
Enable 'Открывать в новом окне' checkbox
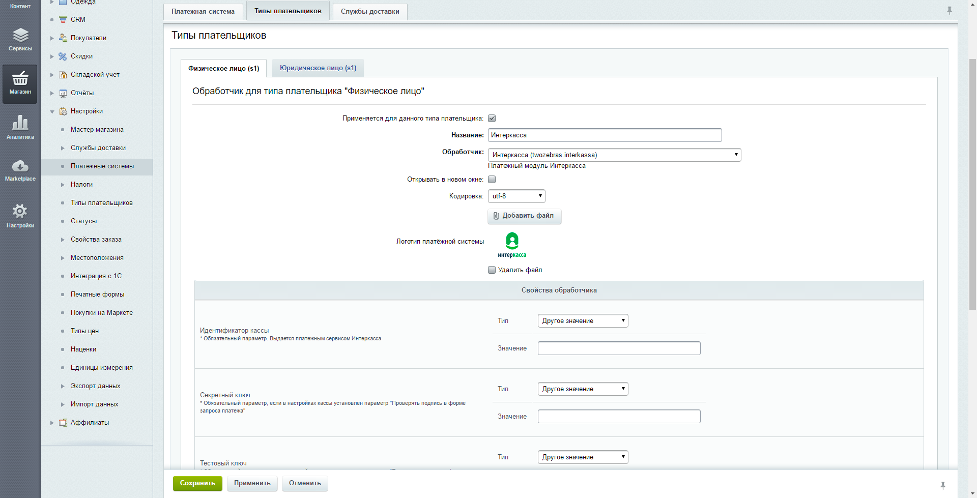pyautogui.click(x=492, y=180)
